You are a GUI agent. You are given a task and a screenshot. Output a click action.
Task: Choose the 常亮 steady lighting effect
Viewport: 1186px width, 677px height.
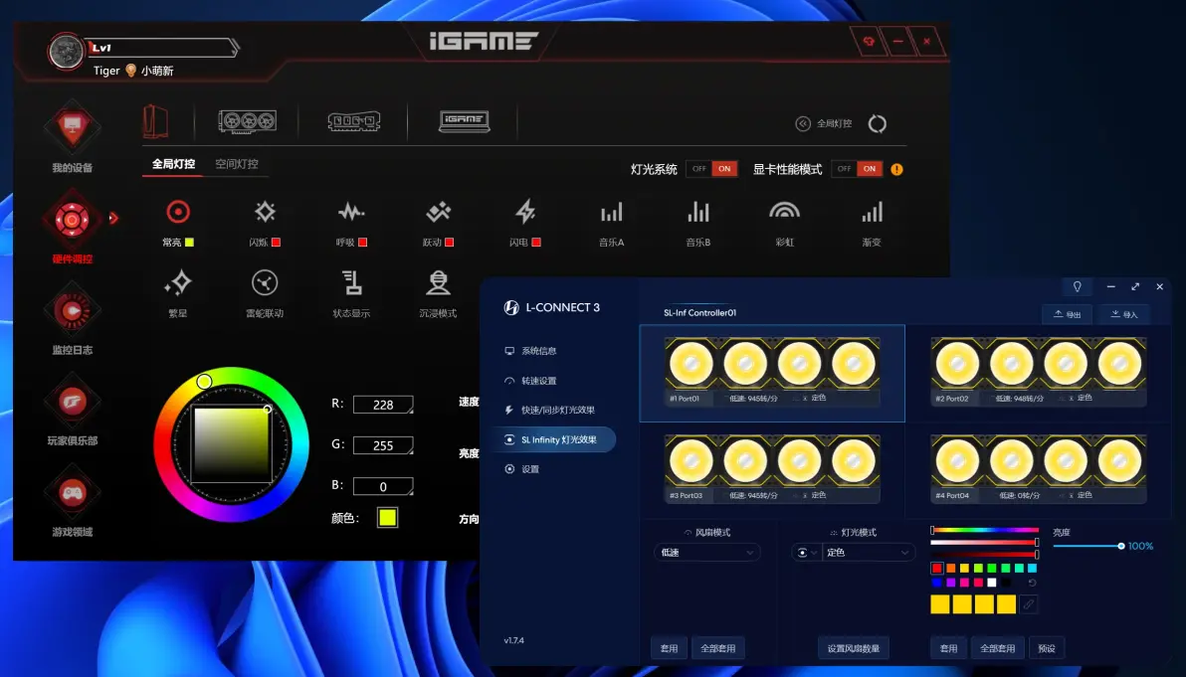(x=178, y=223)
